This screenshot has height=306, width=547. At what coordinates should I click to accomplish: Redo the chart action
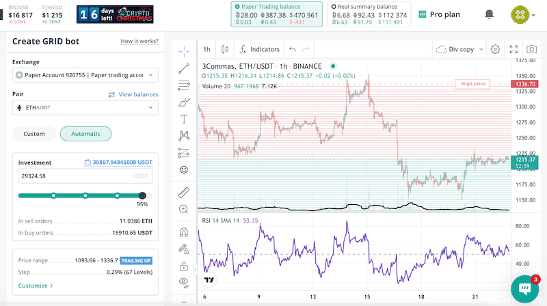[306, 49]
